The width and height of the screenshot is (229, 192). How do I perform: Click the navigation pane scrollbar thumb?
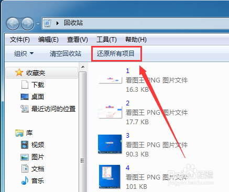pyautogui.click(x=83, y=132)
